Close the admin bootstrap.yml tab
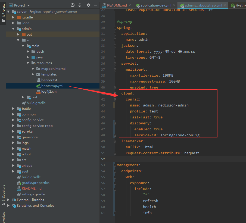 point(225,5)
